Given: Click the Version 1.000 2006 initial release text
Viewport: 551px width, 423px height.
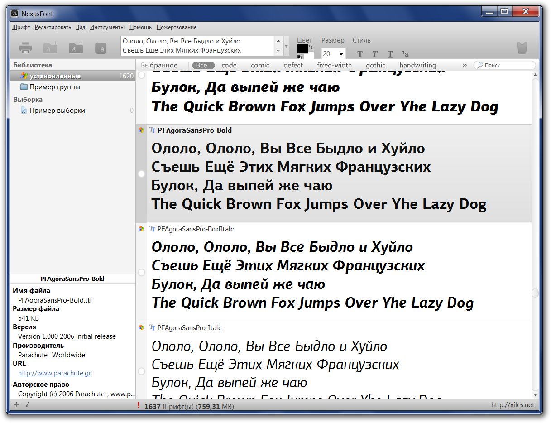Looking at the screenshot, I should 67,336.
